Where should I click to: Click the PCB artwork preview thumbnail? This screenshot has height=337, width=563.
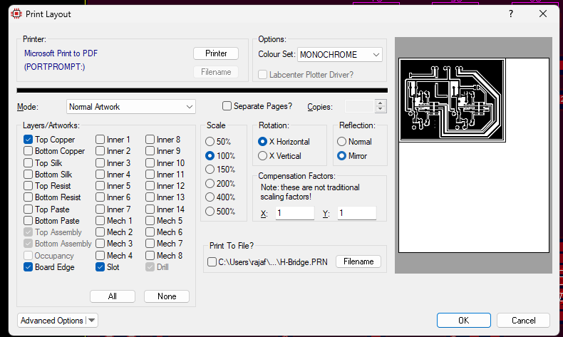point(453,100)
